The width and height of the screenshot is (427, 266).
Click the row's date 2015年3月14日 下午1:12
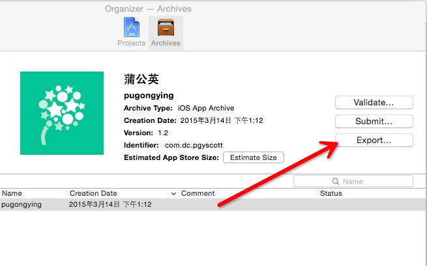[110, 204]
